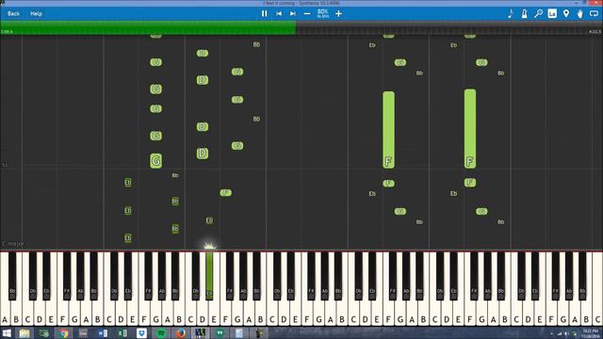The height and width of the screenshot is (339, 603).
Task: Click the 80% speed indicator
Action: 322,13
